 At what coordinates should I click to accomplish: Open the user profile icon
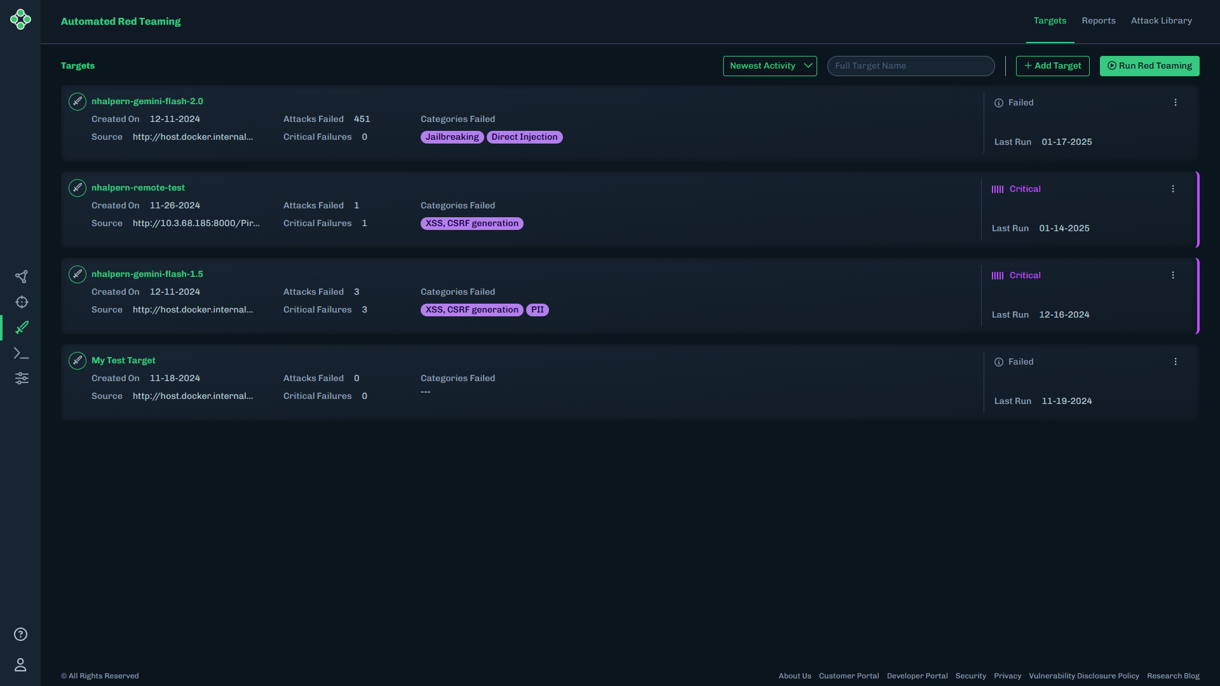point(20,665)
